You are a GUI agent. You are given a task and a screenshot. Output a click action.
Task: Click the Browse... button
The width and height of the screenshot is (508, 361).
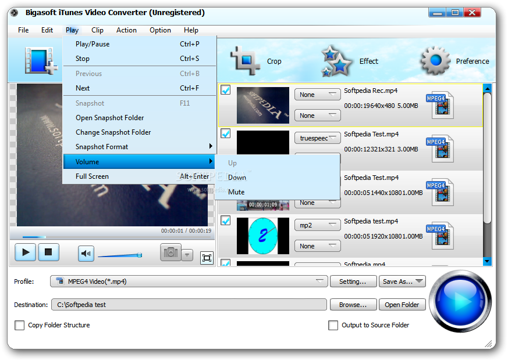pyautogui.click(x=353, y=305)
